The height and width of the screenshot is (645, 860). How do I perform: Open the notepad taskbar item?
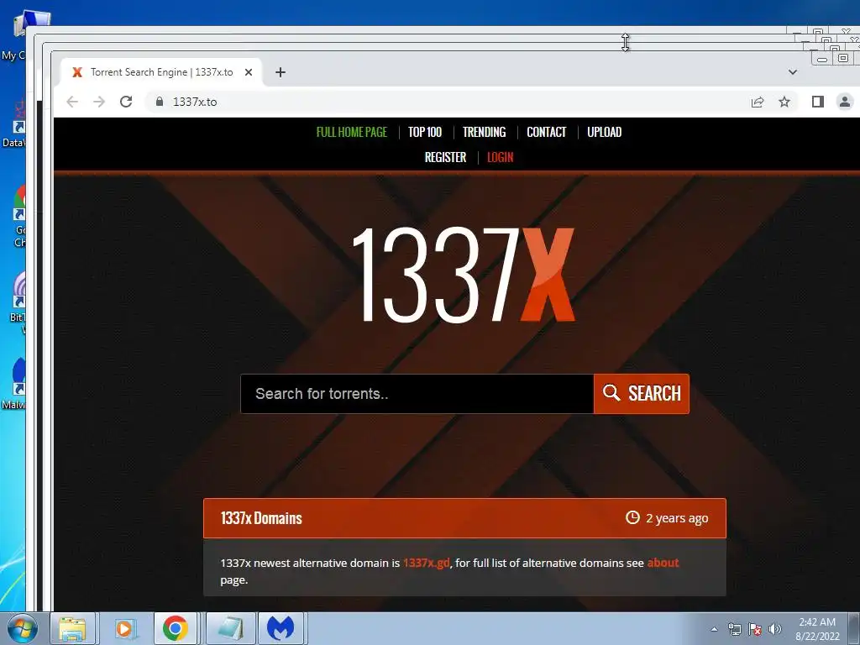[230, 628]
